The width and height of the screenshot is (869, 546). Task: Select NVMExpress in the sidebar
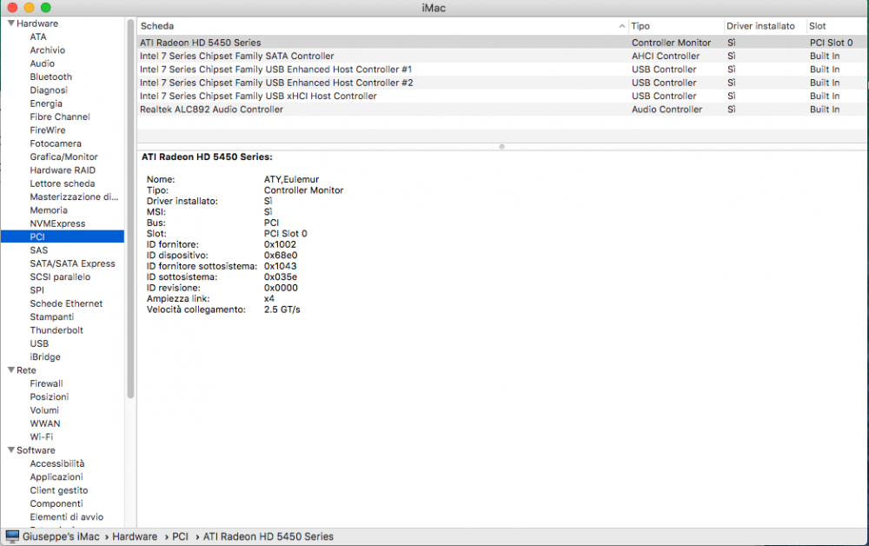point(57,223)
